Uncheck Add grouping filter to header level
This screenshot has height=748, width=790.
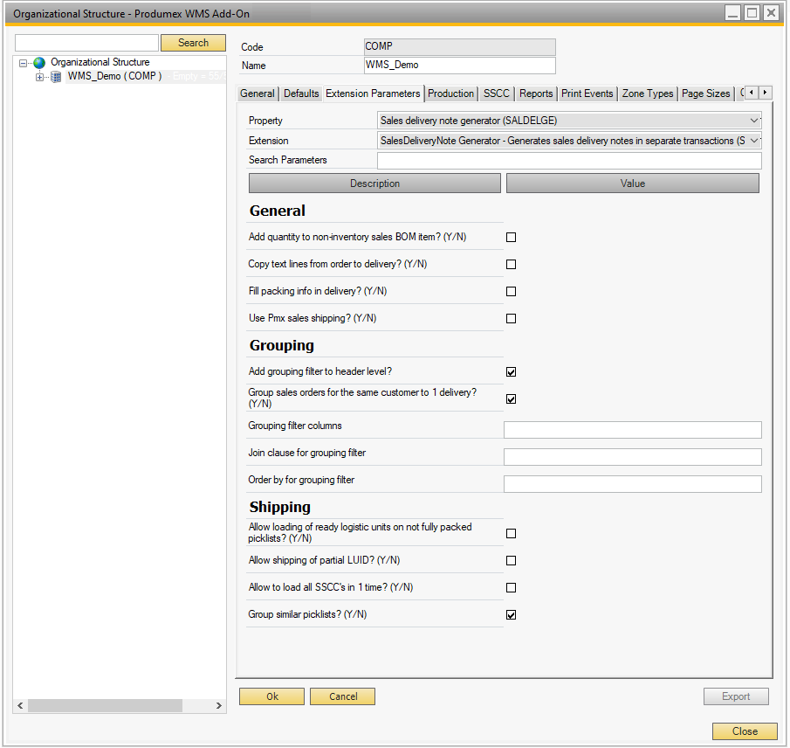tap(512, 371)
